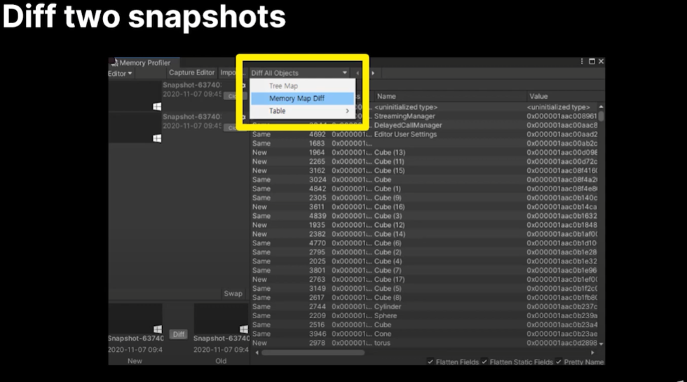
Task: Select the Sphere row
Action: [424, 315]
